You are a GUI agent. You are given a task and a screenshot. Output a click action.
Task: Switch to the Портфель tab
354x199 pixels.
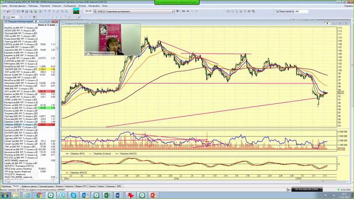point(6,186)
